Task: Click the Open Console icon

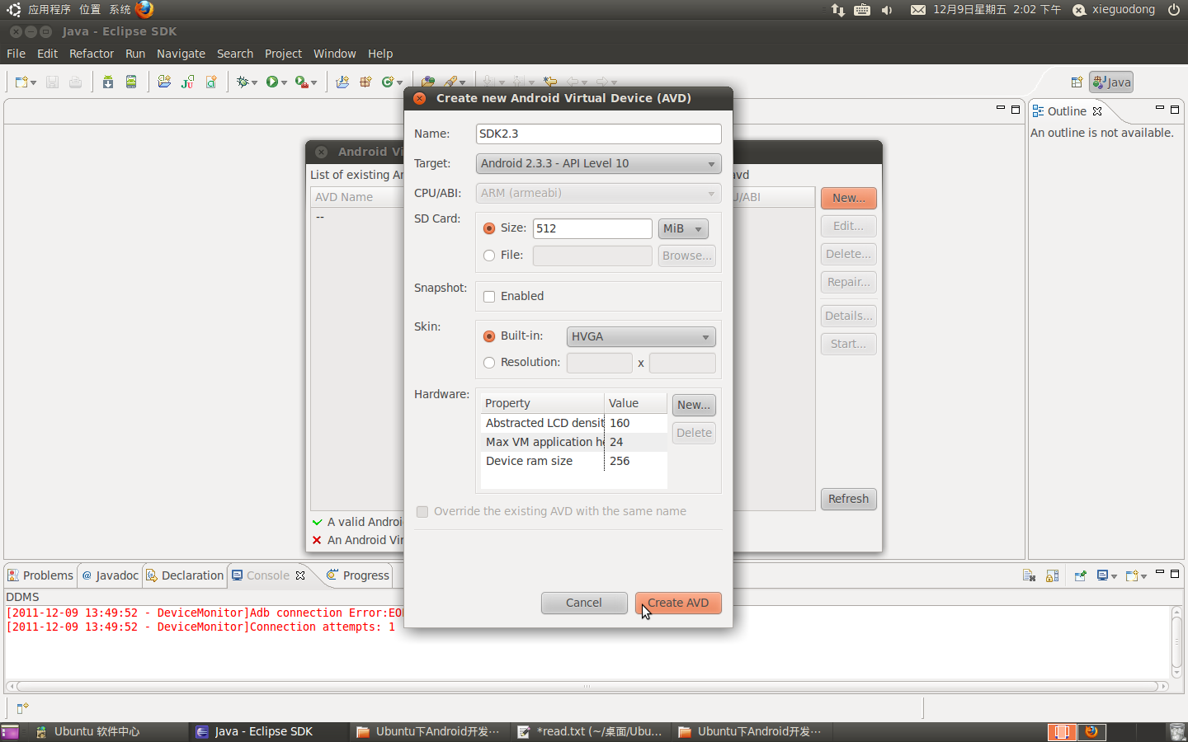Action: (1132, 575)
